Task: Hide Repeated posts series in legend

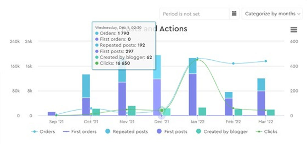Action: pos(126,132)
